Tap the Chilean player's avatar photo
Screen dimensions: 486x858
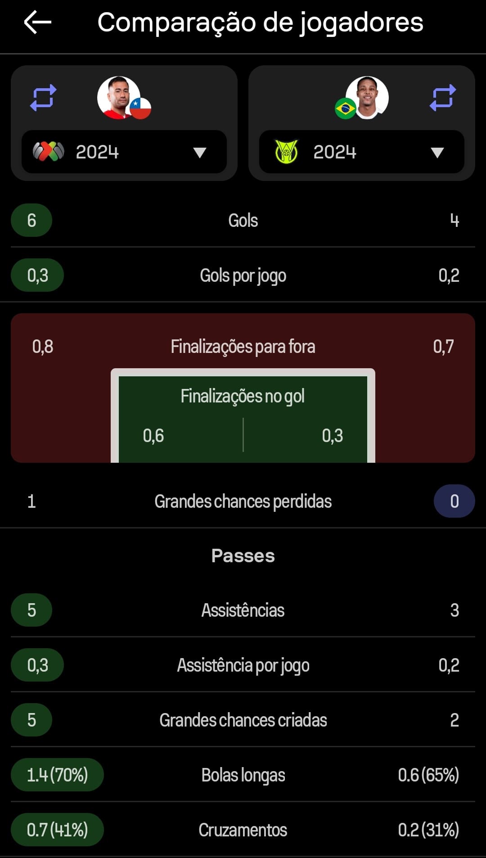tap(119, 97)
